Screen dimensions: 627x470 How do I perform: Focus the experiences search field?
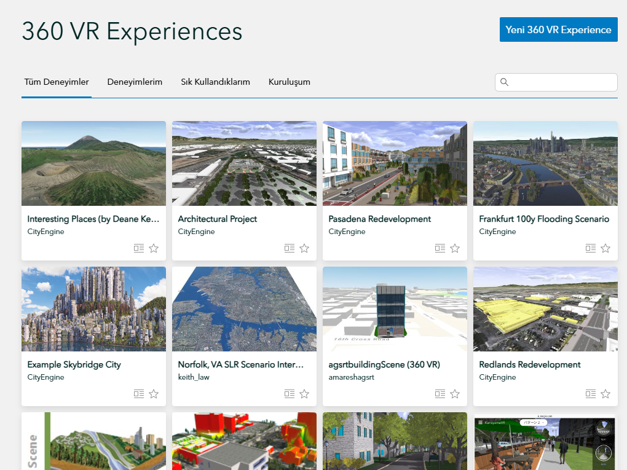tap(556, 82)
